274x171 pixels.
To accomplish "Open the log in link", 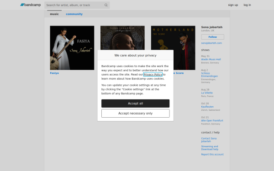I will [247, 5].
